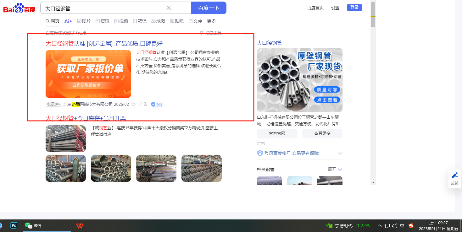Click the network tray icon
The image size is (462, 232).
click(x=387, y=226)
